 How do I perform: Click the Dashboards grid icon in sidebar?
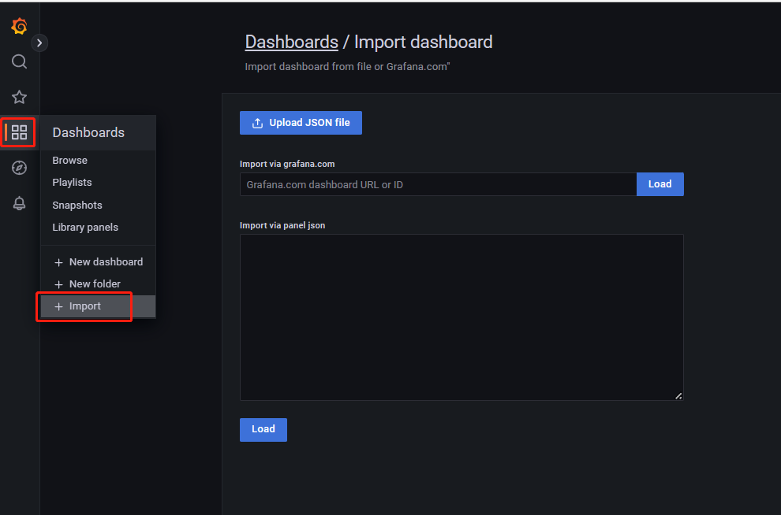(x=20, y=132)
